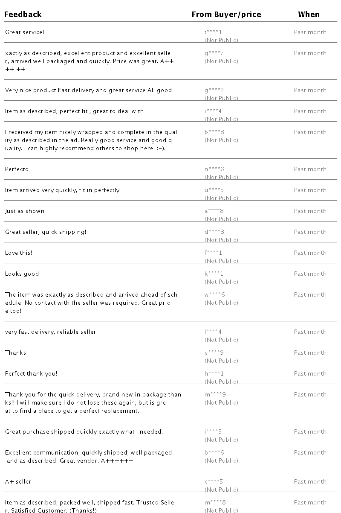Viewport: 341px width, 513px height.
Task: Click 'Past month' next to Looks good
Action: click(x=310, y=274)
